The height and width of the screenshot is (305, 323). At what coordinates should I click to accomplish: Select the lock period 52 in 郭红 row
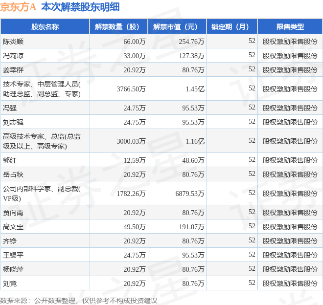point(252,159)
